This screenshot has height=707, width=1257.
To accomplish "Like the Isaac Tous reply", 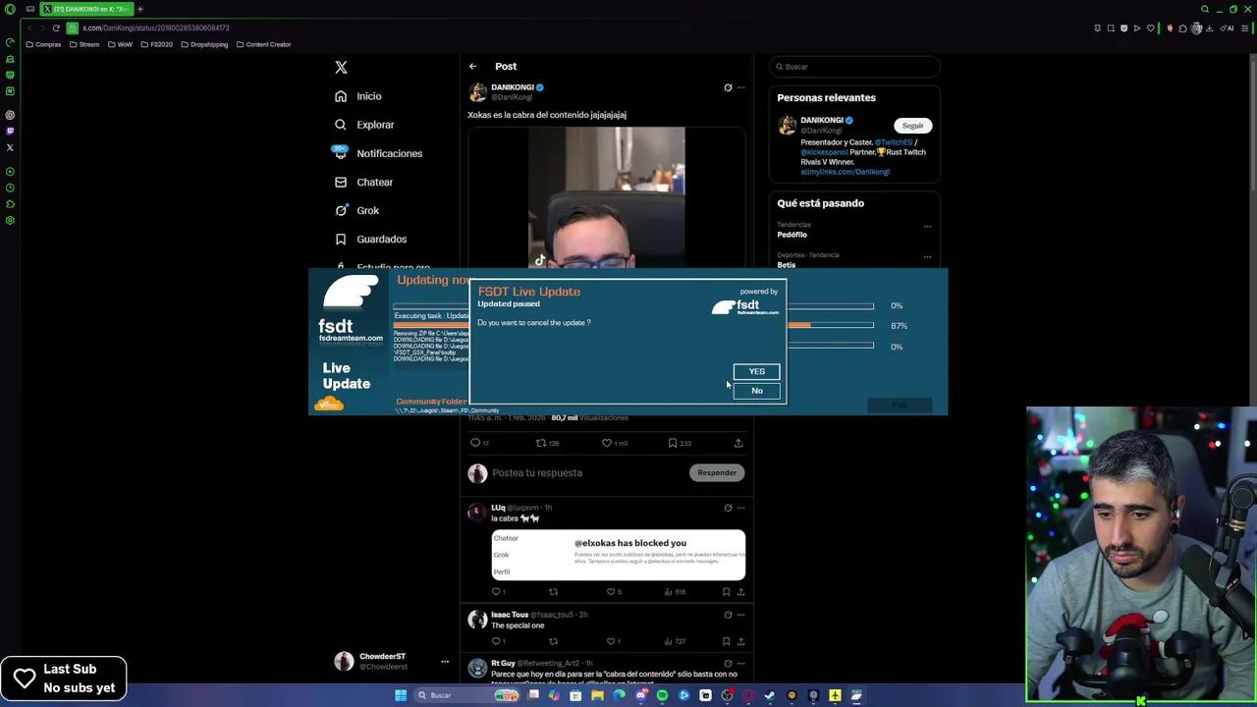I will point(611,641).
